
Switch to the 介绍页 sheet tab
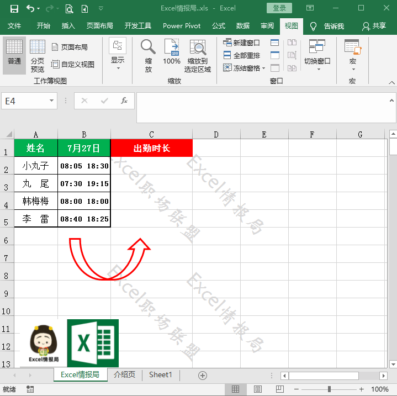[124, 374]
